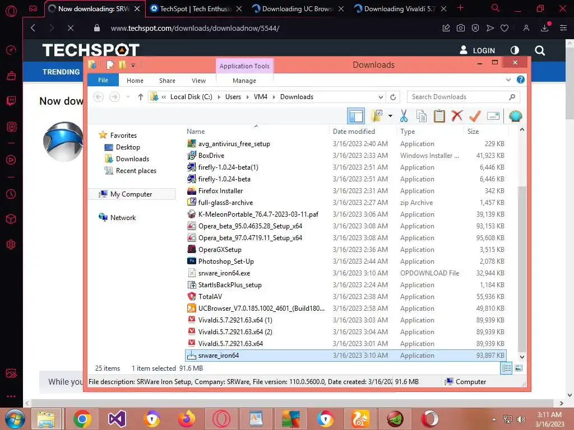
Task: Expand the VM4 breadcrumb arrow
Action: tap(274, 97)
